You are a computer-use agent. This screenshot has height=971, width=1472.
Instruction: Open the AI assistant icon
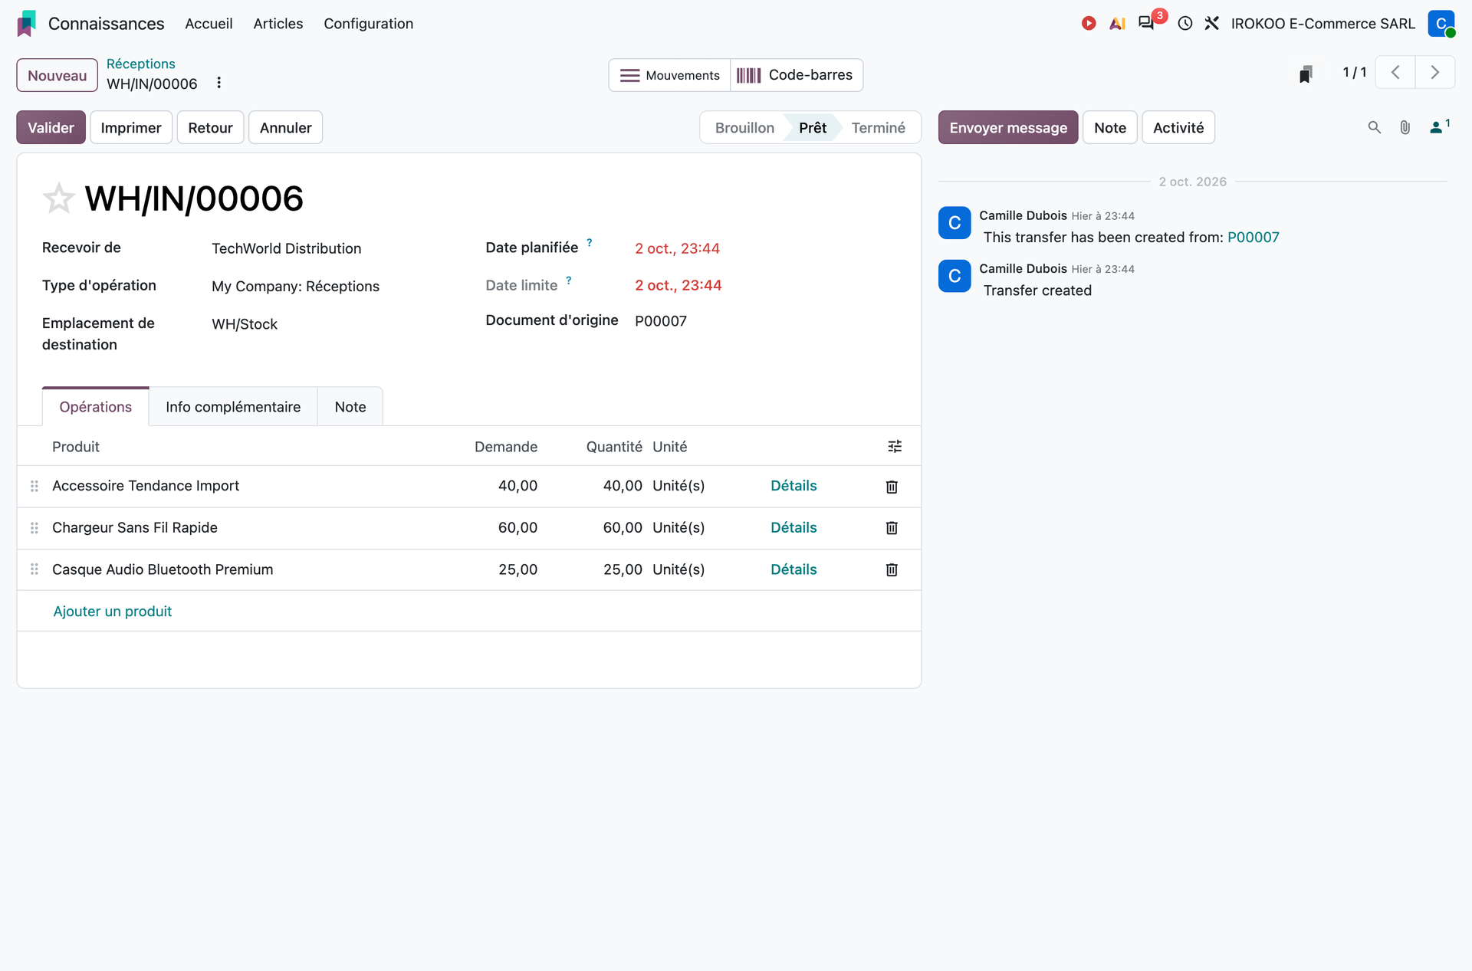[x=1117, y=24]
